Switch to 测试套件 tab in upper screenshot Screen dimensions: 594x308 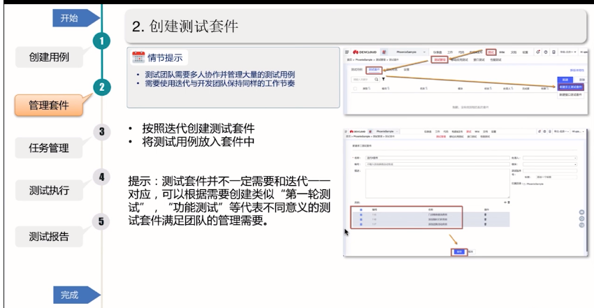pyautogui.click(x=374, y=70)
